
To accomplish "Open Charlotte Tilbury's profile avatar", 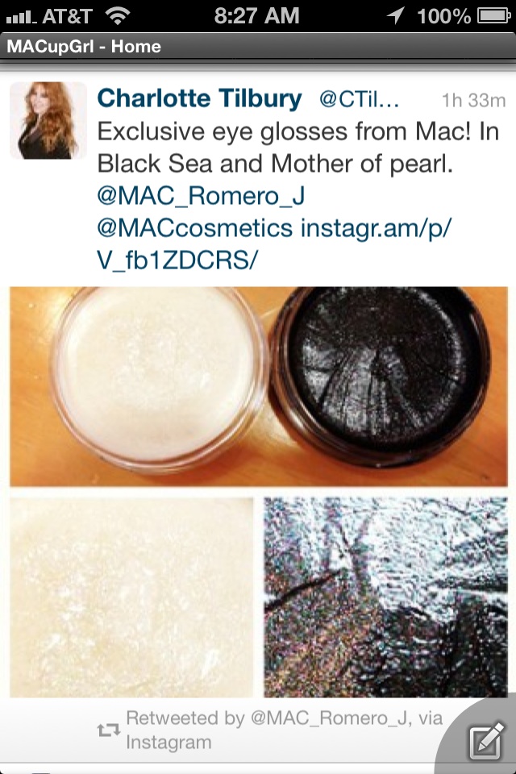I will 48,120.
